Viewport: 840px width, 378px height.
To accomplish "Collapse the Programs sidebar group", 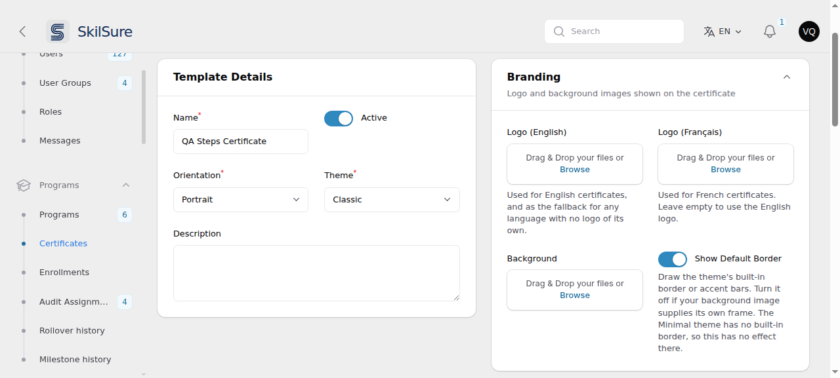I will pyautogui.click(x=126, y=185).
